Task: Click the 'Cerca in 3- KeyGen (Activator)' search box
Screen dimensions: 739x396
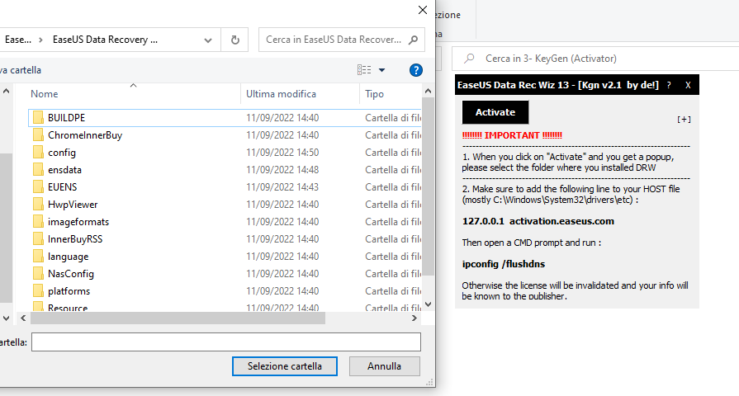Action: (595, 59)
